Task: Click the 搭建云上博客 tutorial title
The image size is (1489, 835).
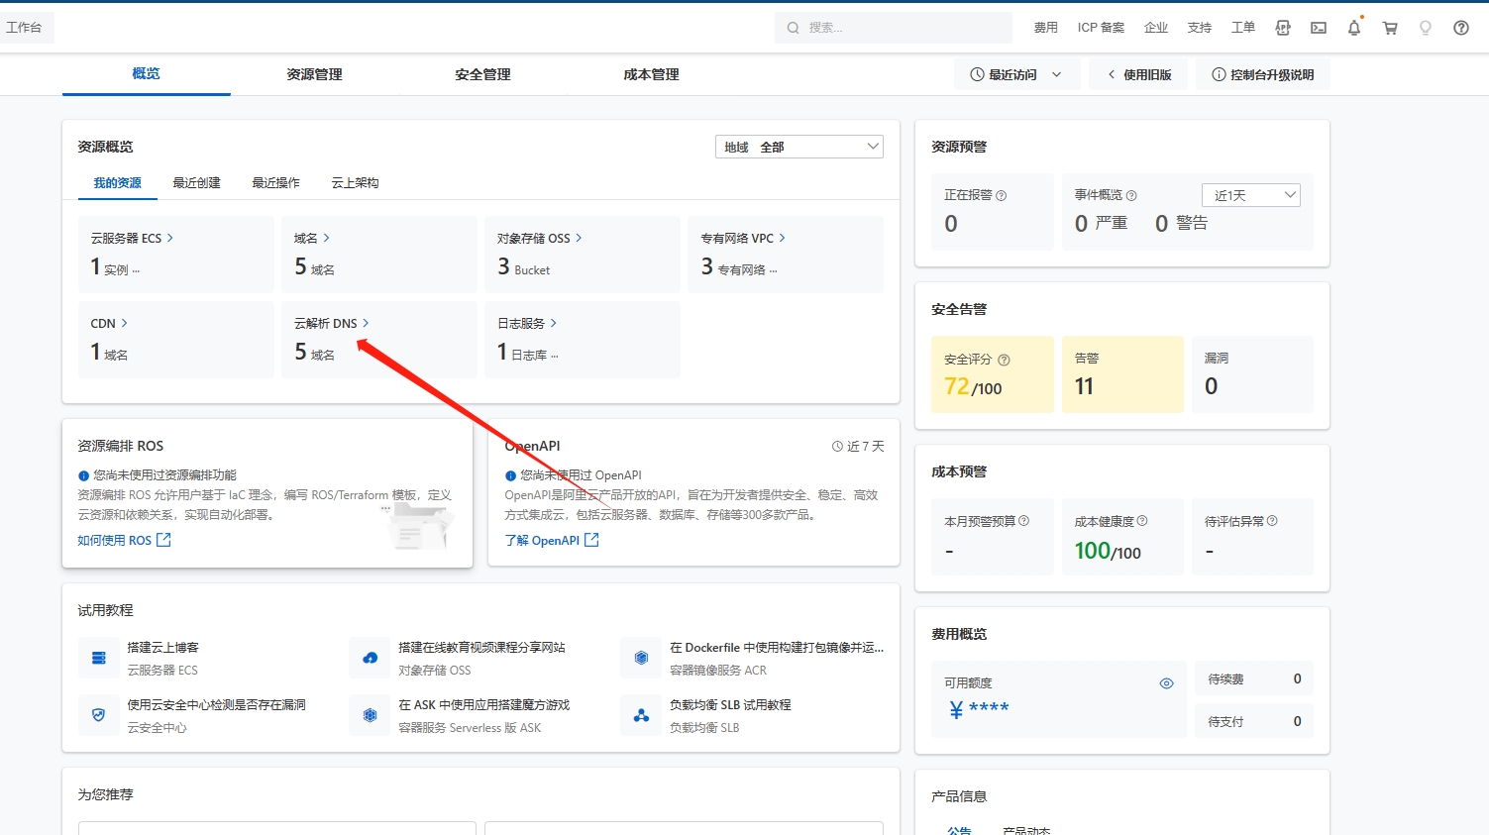Action: 163,648
